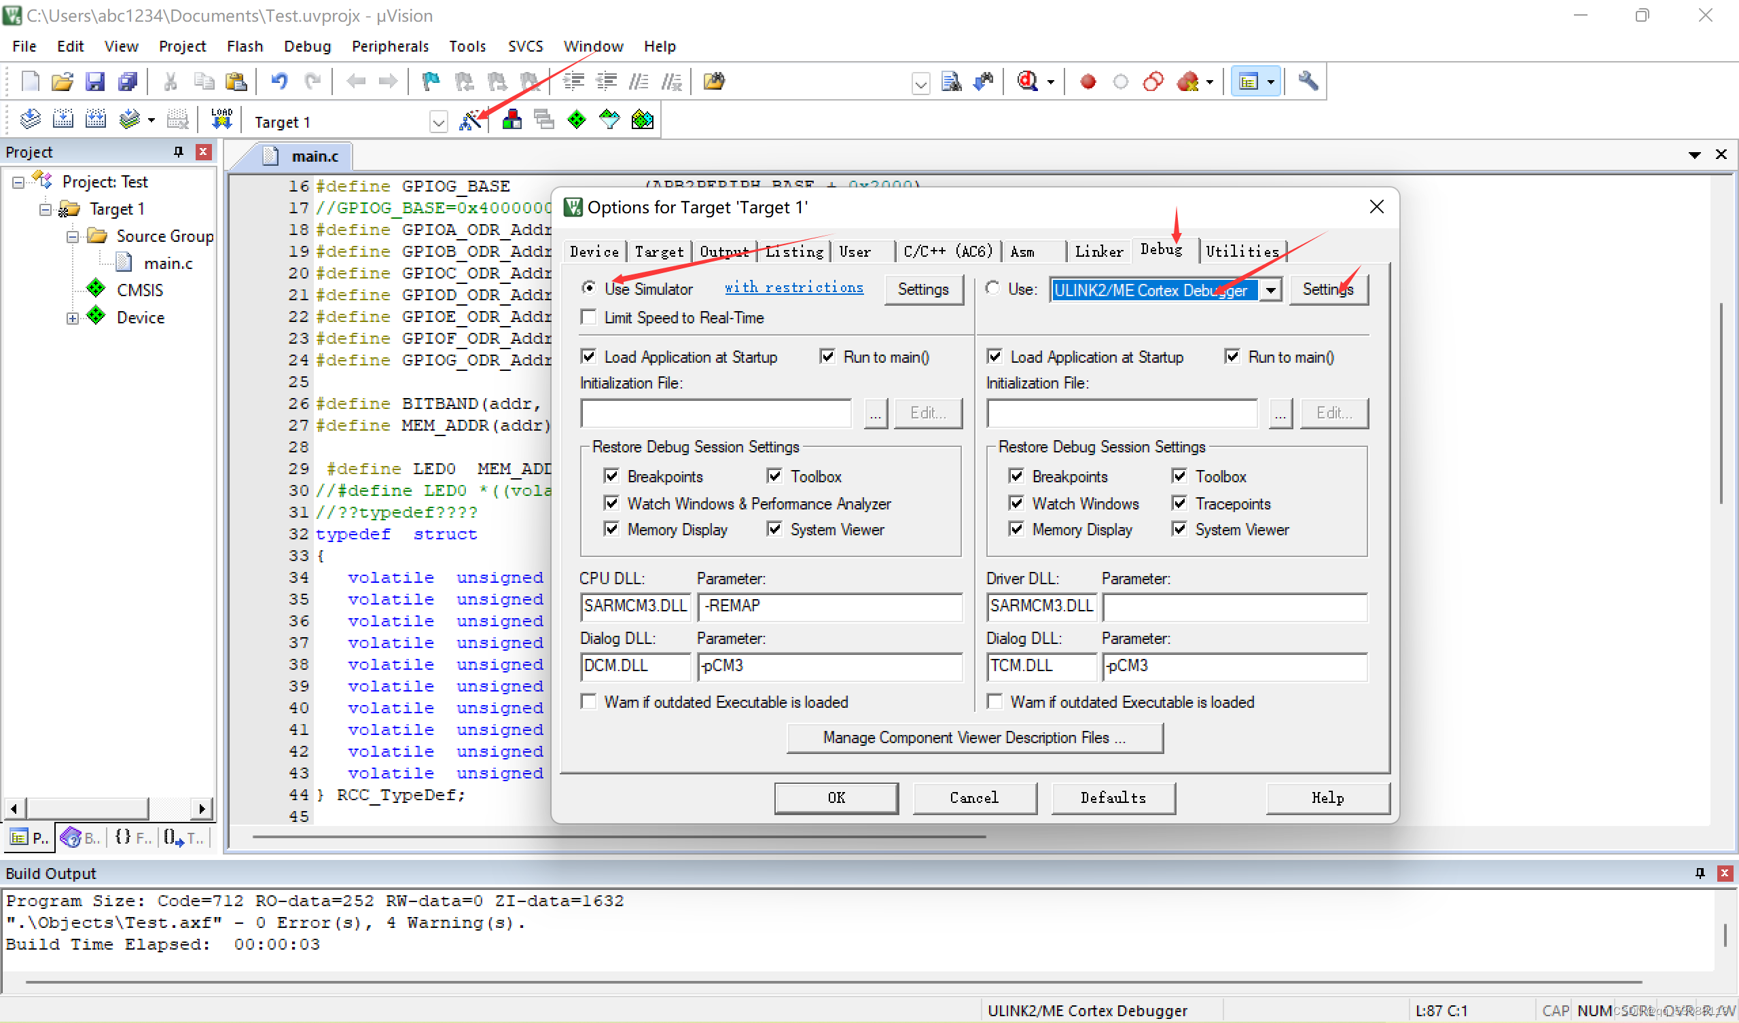The image size is (1739, 1023).
Task: Open the Pack Installer icon
Action: coord(642,120)
